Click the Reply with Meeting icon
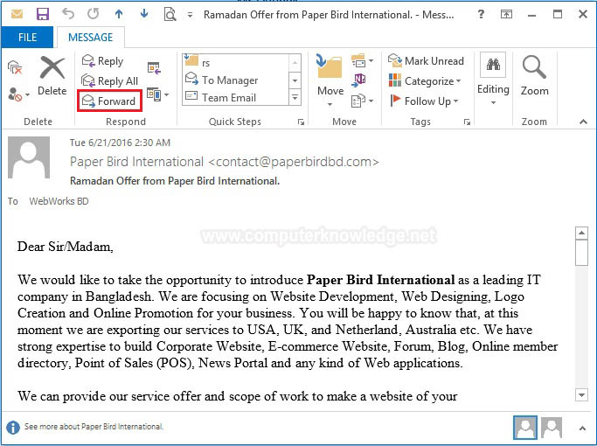The height and width of the screenshot is (446, 597). [154, 68]
